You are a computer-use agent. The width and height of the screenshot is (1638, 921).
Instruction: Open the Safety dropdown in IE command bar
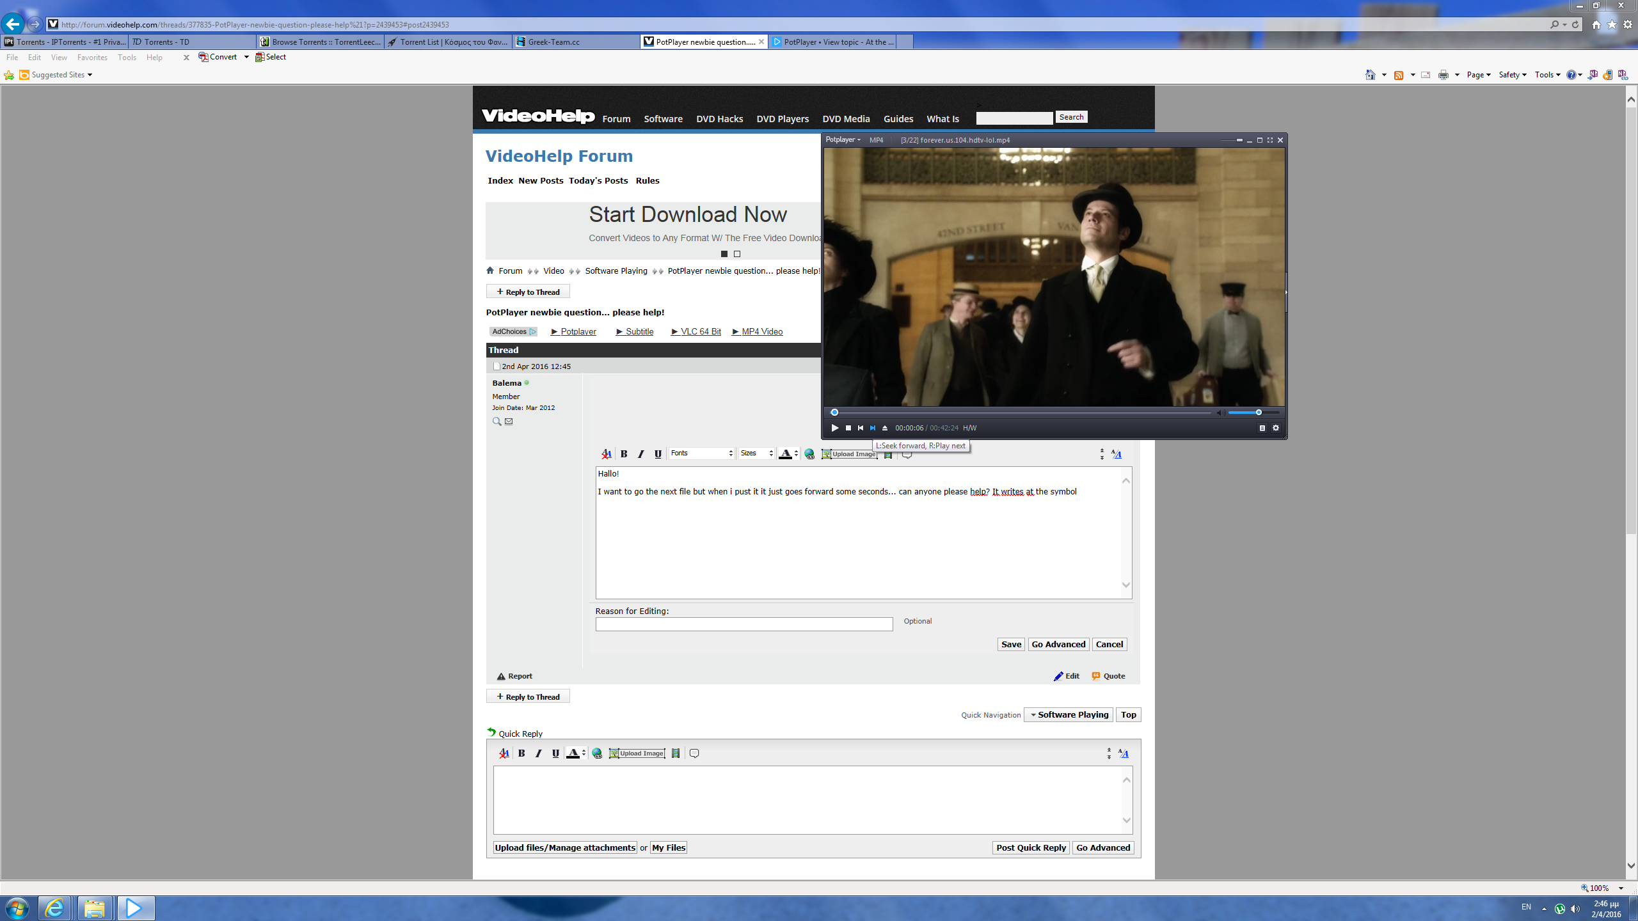[1512, 75]
